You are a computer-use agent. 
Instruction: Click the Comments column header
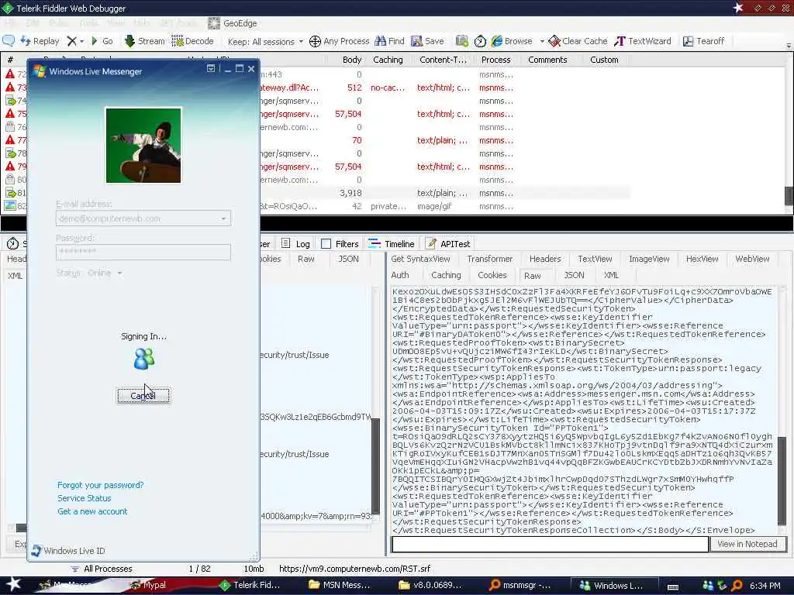[547, 60]
